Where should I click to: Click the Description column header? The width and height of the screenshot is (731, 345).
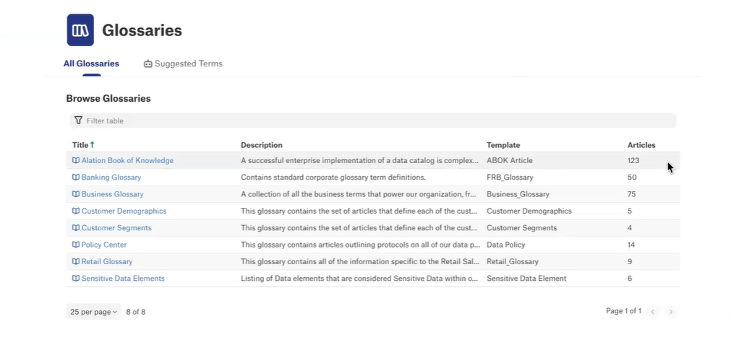click(262, 145)
